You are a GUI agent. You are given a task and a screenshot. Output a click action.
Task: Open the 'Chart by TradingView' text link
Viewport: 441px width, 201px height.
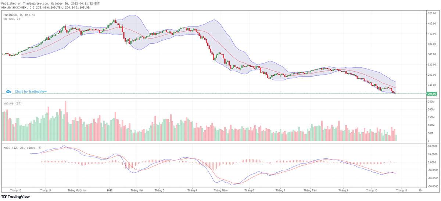[x=31, y=91]
